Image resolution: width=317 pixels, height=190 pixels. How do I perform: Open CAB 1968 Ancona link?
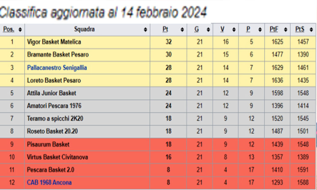point(49,182)
